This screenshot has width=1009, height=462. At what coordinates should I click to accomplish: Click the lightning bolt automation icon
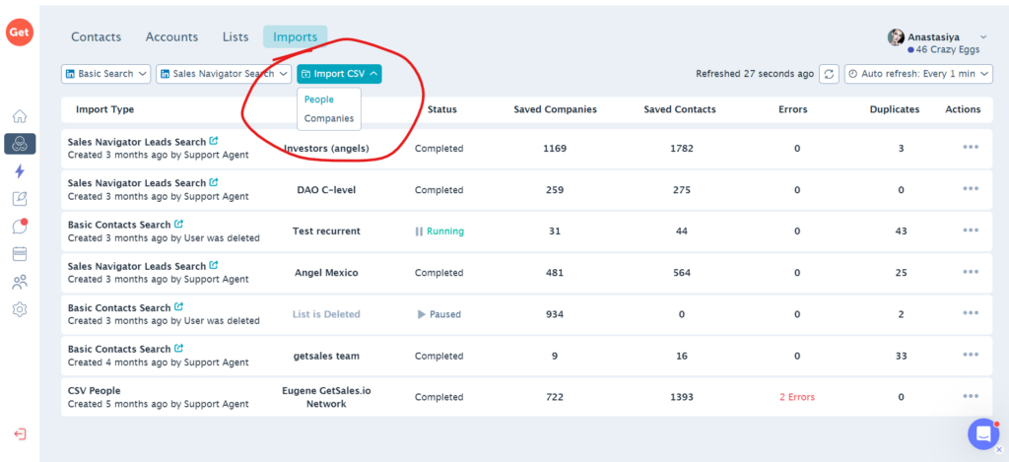click(20, 171)
